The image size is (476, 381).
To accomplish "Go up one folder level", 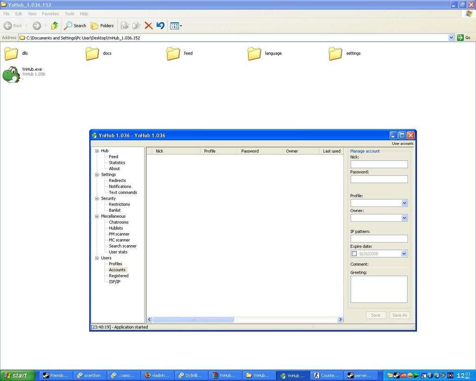I will point(55,26).
